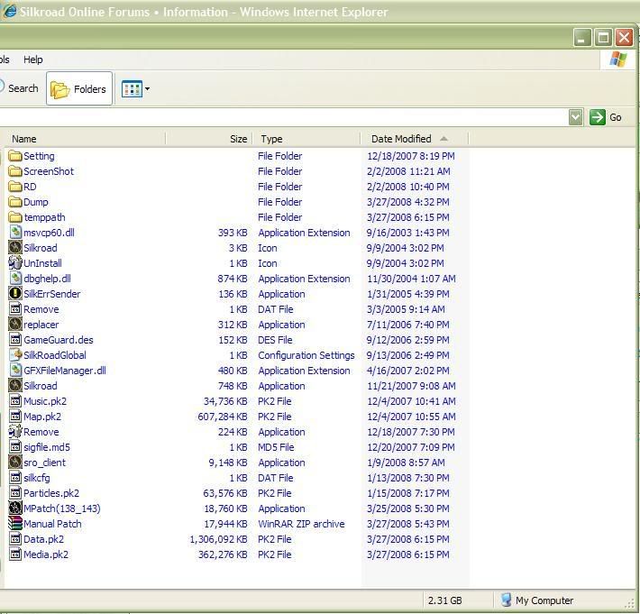The height and width of the screenshot is (614, 640).
Task: Select the Particles.pk2 file icon
Action: click(x=15, y=493)
